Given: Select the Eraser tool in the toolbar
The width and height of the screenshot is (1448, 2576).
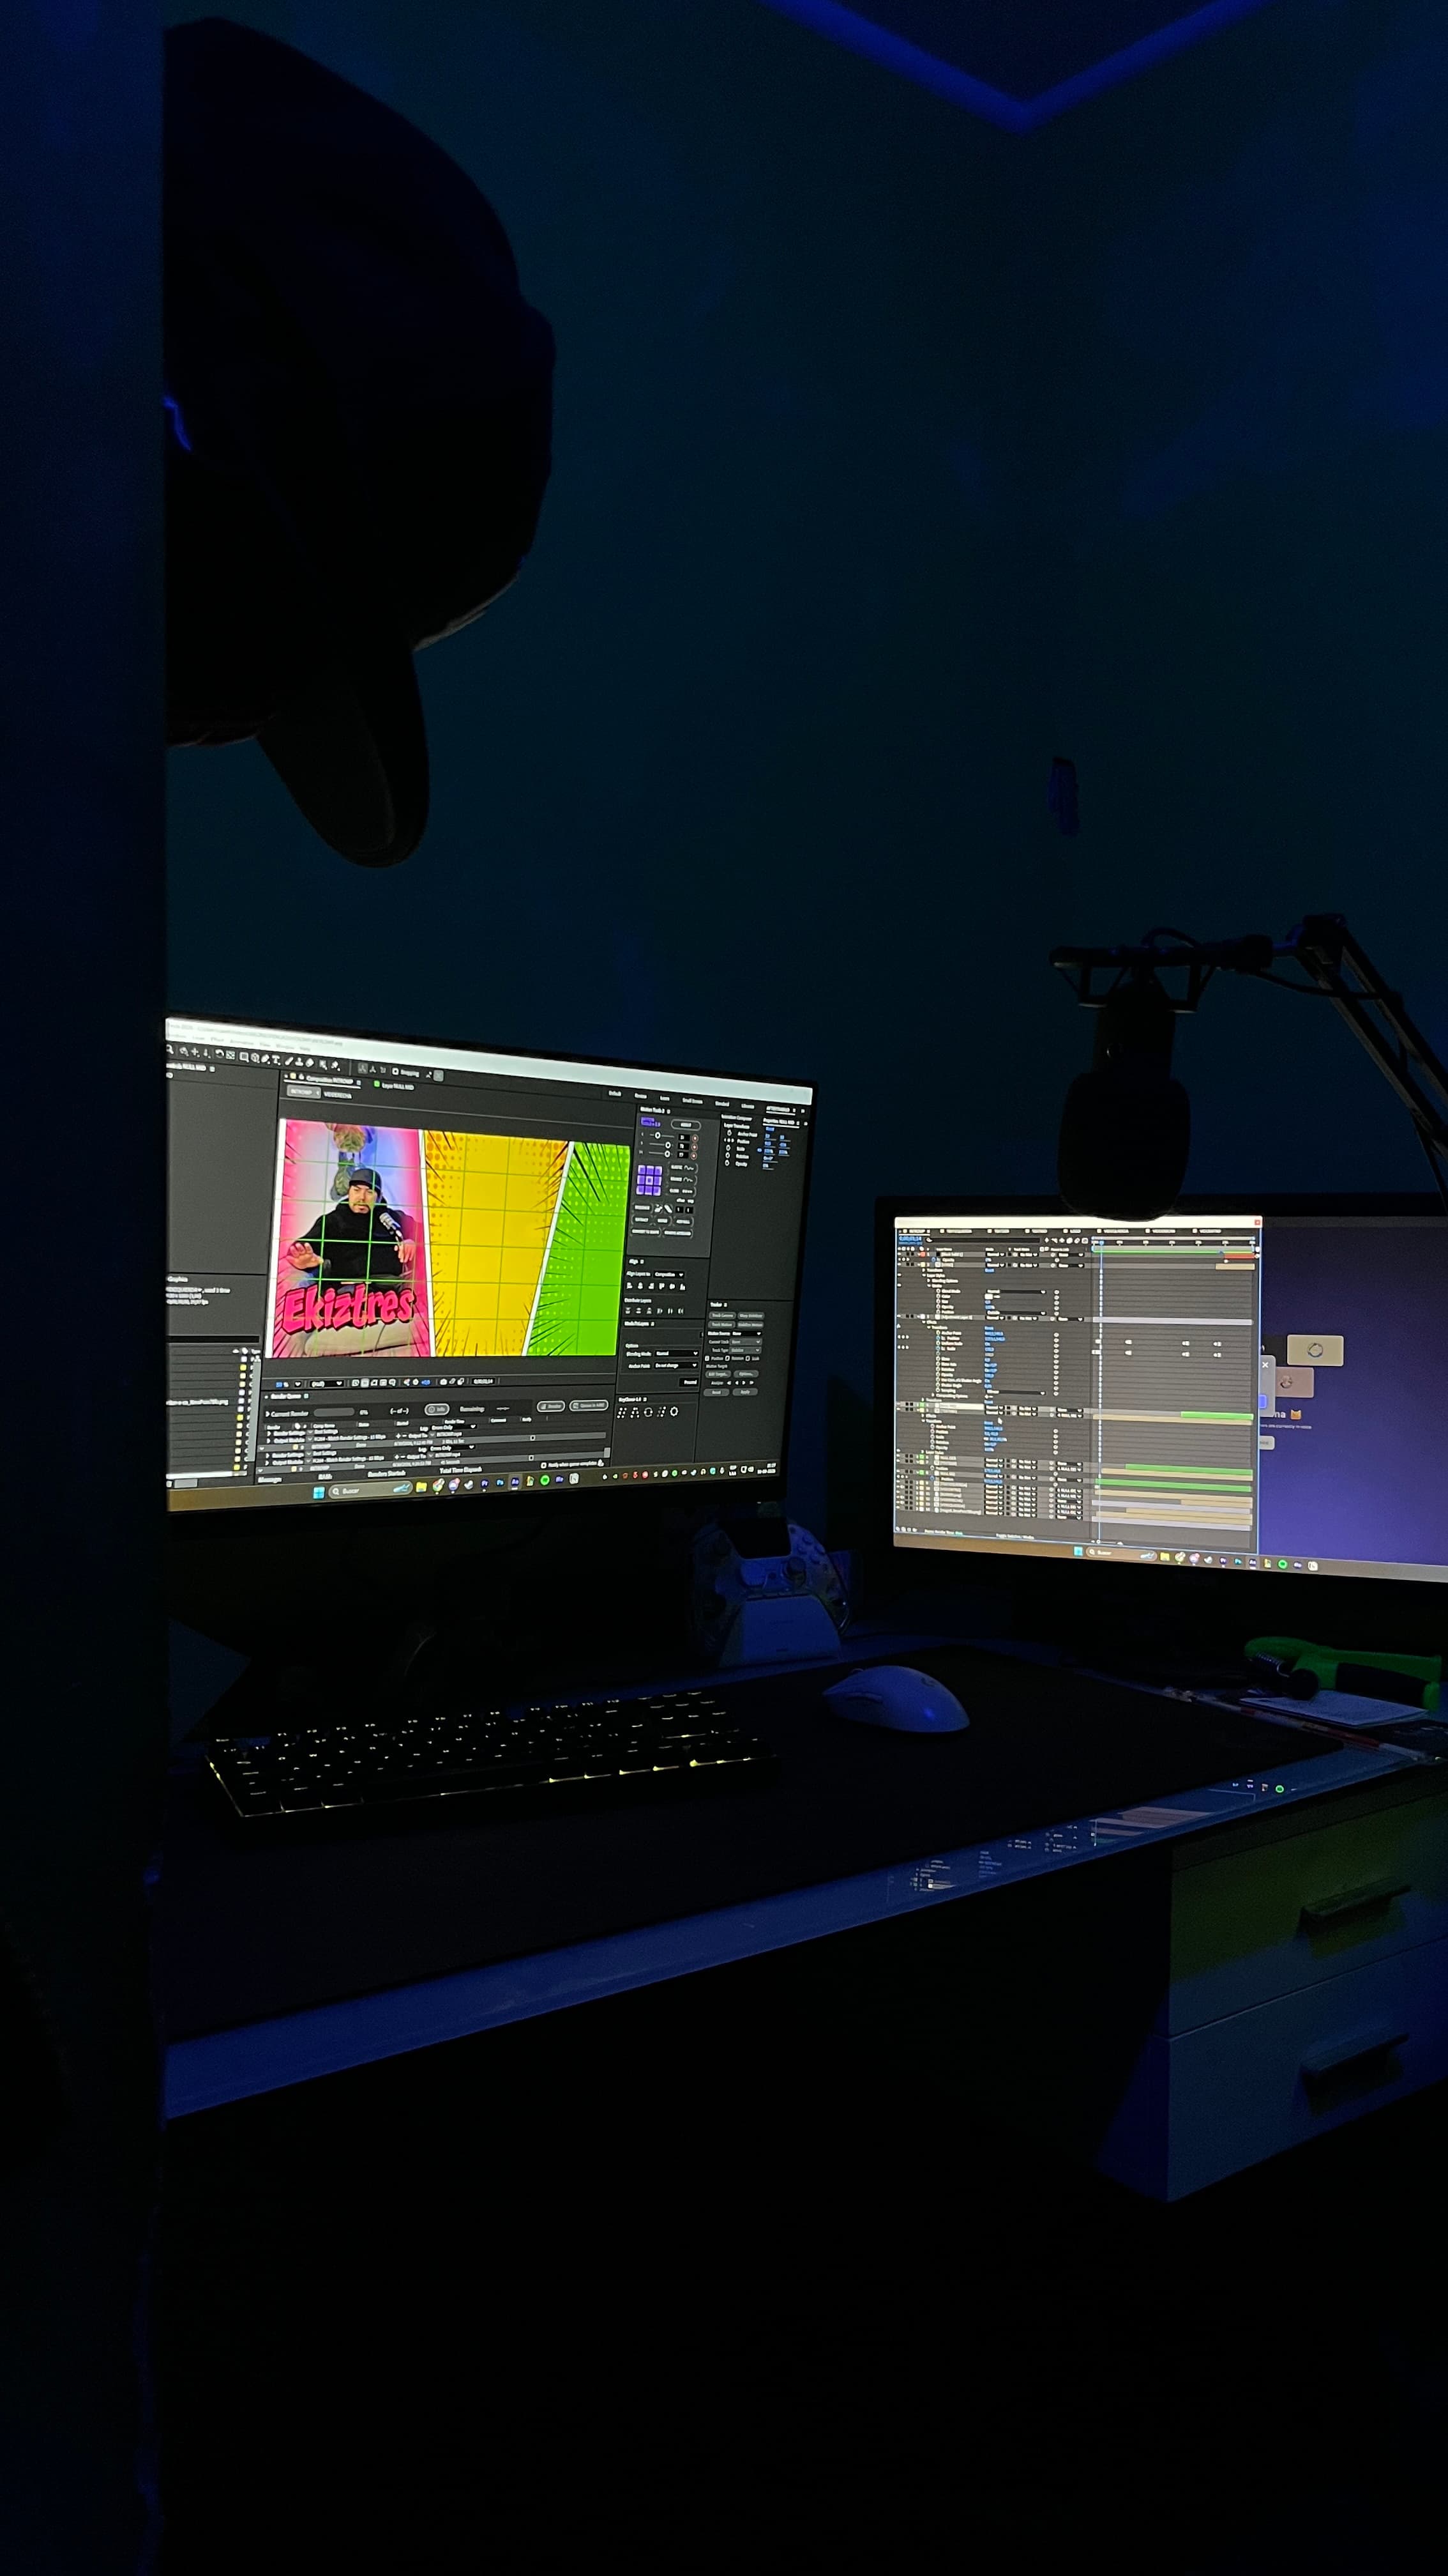Looking at the screenshot, I should click(310, 1063).
